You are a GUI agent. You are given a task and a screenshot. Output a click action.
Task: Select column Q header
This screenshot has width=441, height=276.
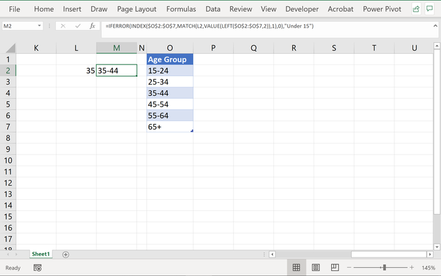(254, 48)
